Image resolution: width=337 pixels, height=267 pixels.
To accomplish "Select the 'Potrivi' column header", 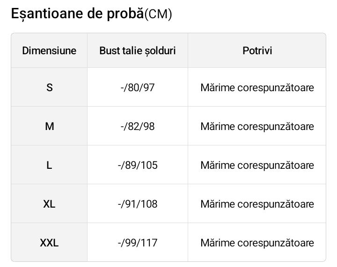I will click(x=257, y=51).
